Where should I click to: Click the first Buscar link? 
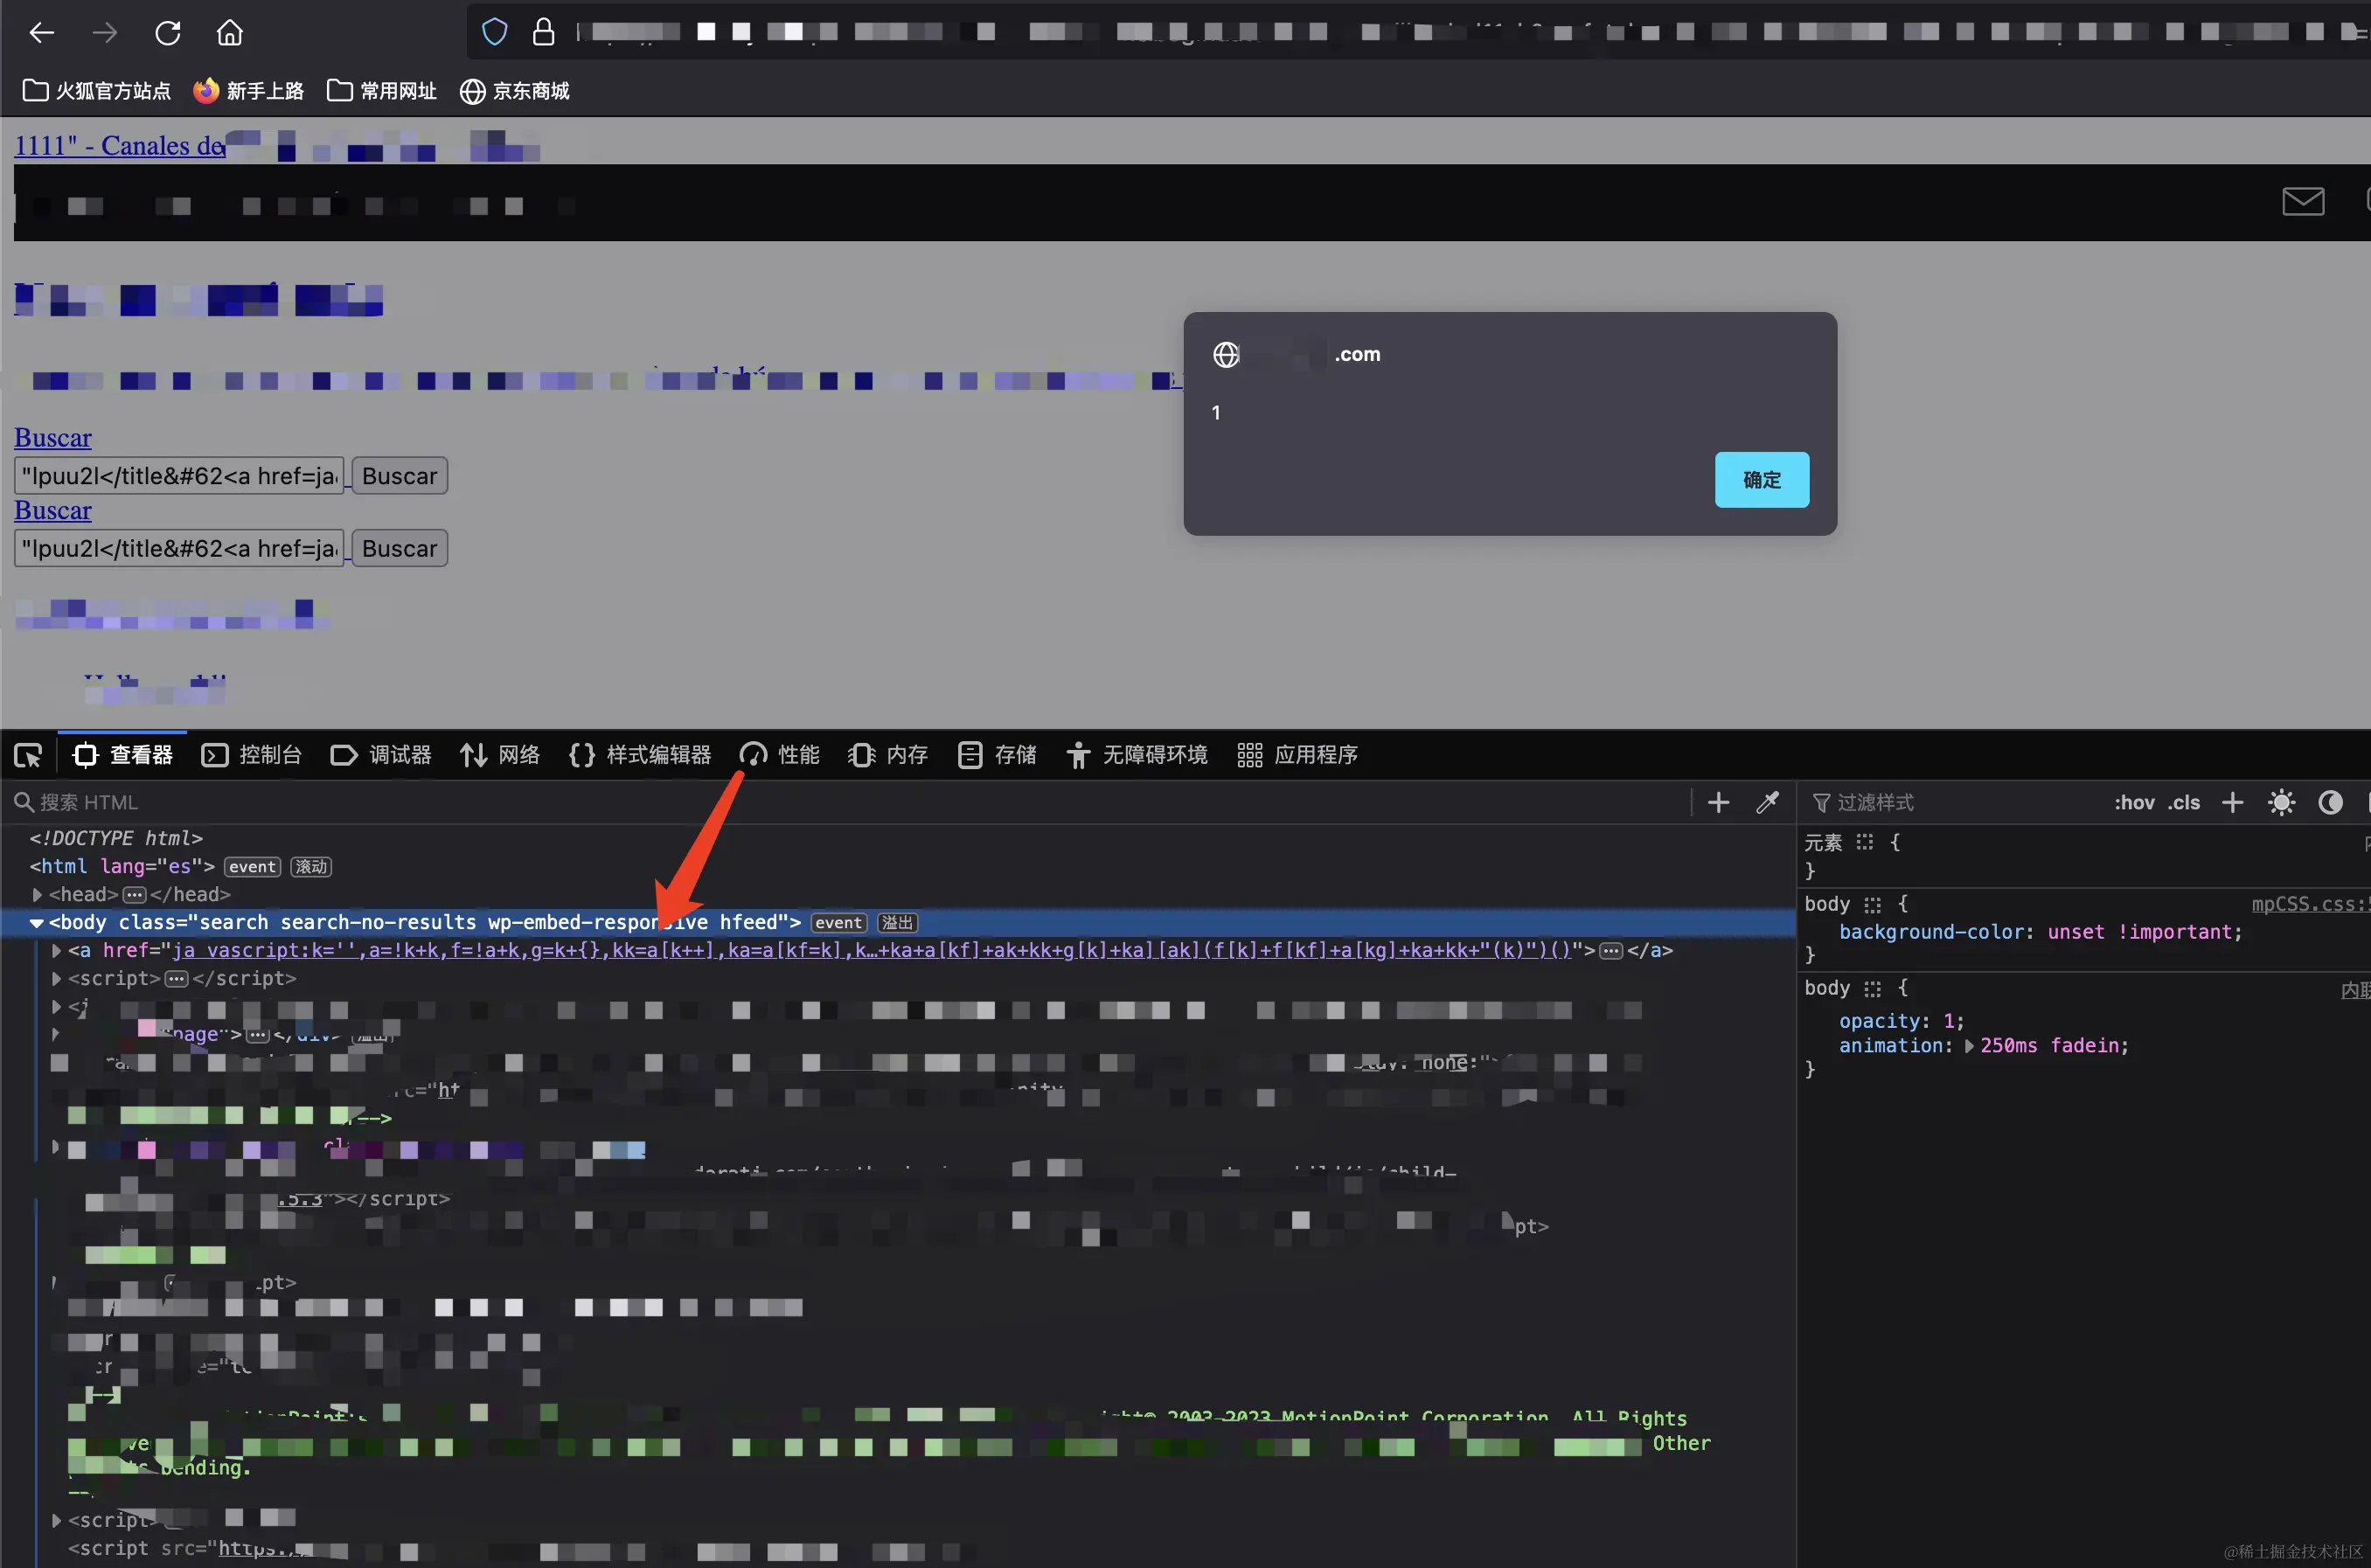pos(53,438)
